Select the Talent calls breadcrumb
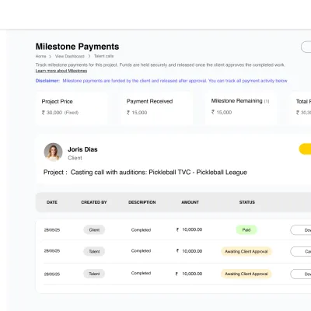This screenshot has width=311, height=311. point(103,56)
